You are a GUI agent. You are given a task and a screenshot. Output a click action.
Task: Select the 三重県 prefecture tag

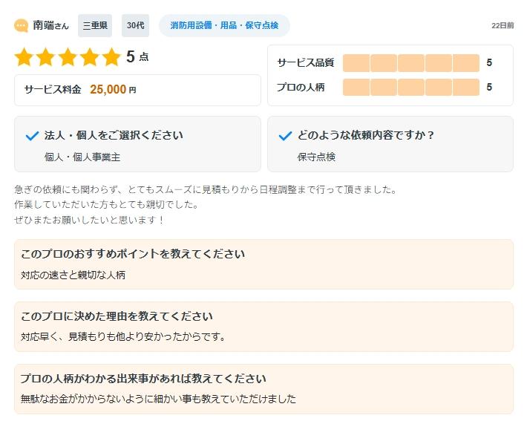tap(95, 26)
